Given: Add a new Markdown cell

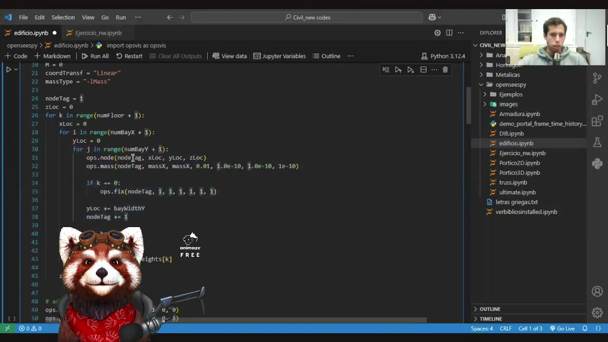Looking at the screenshot, I should pos(52,56).
